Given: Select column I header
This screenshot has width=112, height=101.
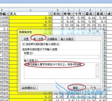Looking at the screenshot, I should [69, 10].
